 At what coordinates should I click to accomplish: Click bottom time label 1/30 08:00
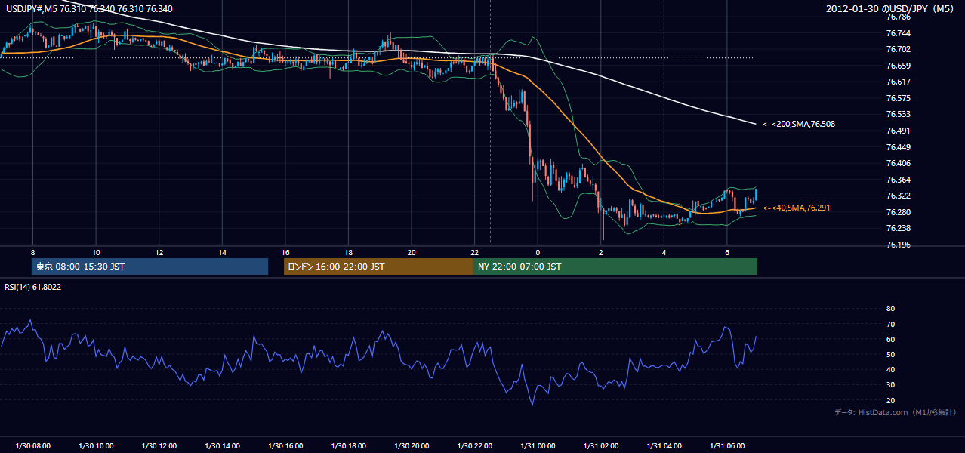tap(32, 446)
